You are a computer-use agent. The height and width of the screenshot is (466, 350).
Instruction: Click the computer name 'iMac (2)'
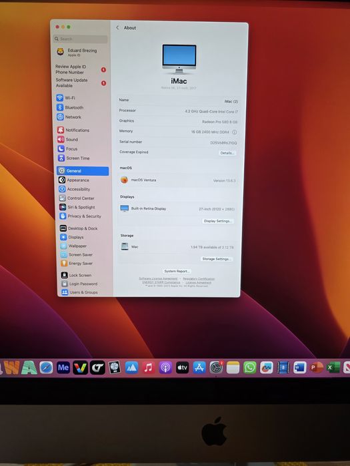coord(231,101)
